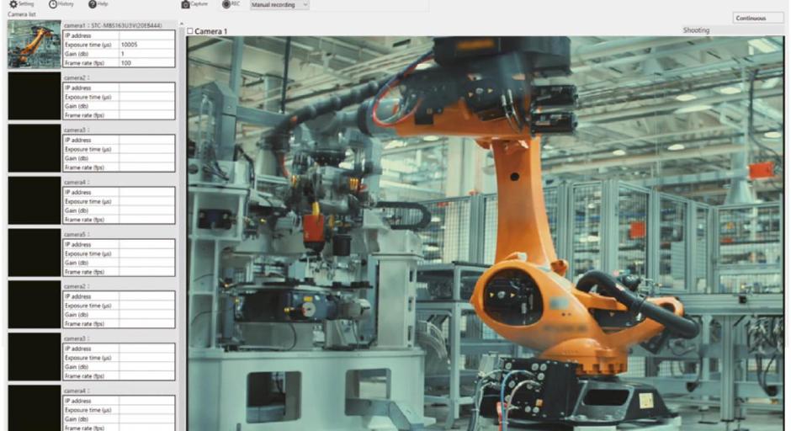The width and height of the screenshot is (791, 431).
Task: Click camera1 exposure time value 10005
Action: tap(146, 44)
